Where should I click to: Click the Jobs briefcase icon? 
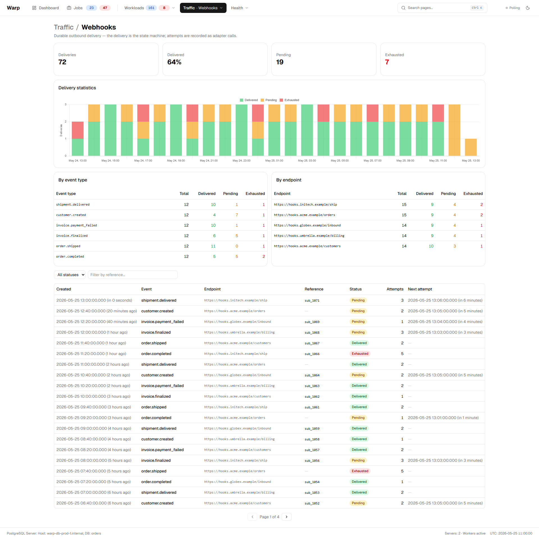(69, 8)
